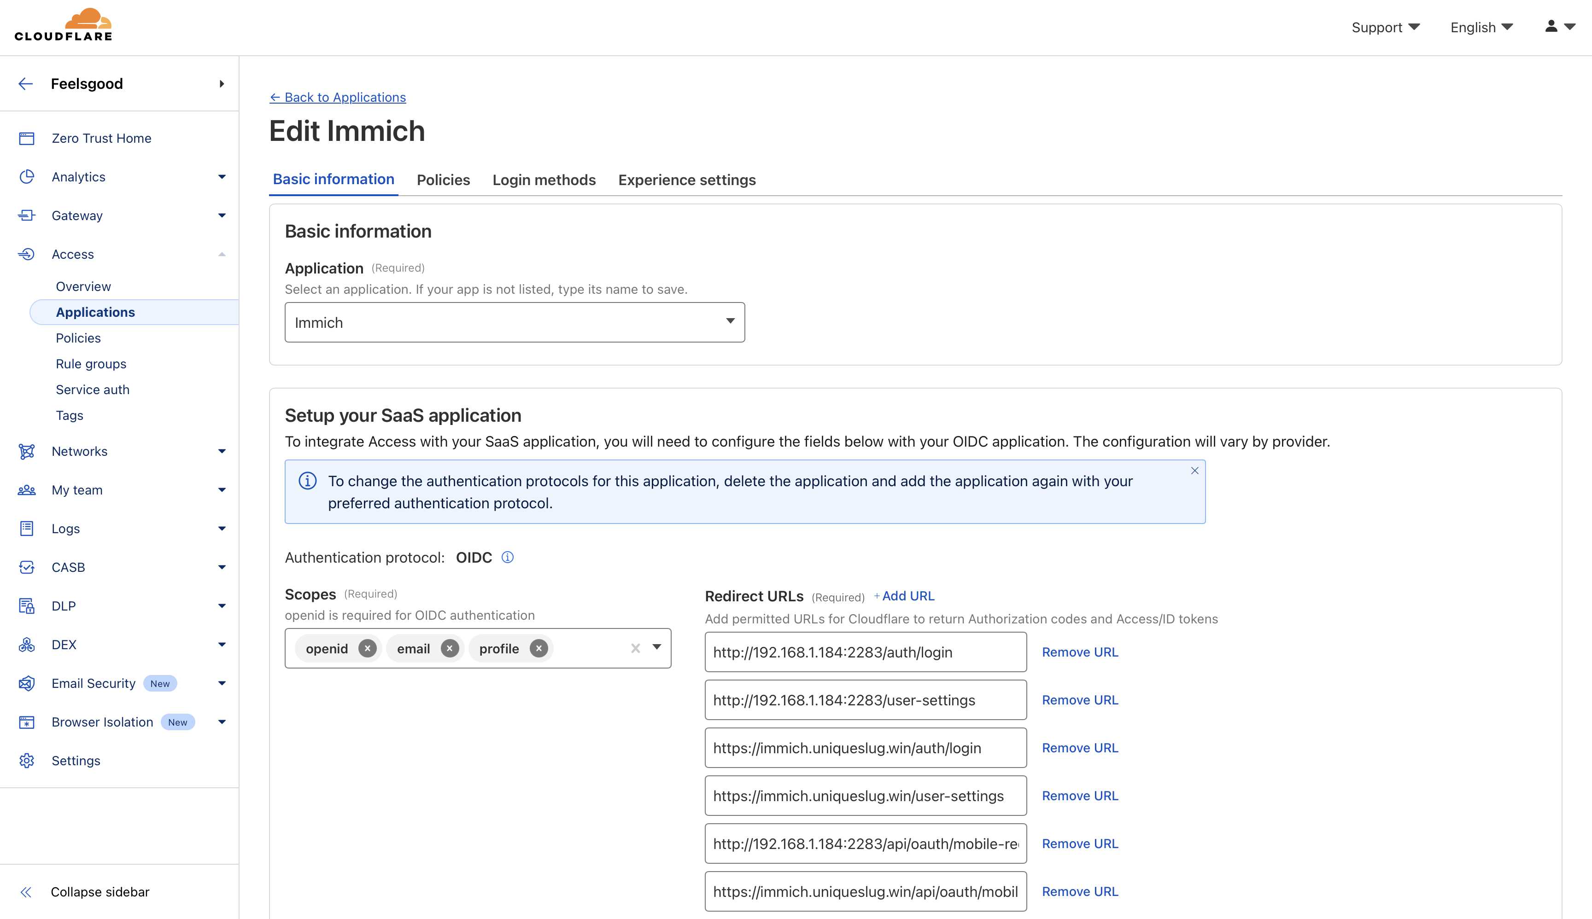The image size is (1592, 919).
Task: Open the user account profile icon
Action: [1551, 26]
